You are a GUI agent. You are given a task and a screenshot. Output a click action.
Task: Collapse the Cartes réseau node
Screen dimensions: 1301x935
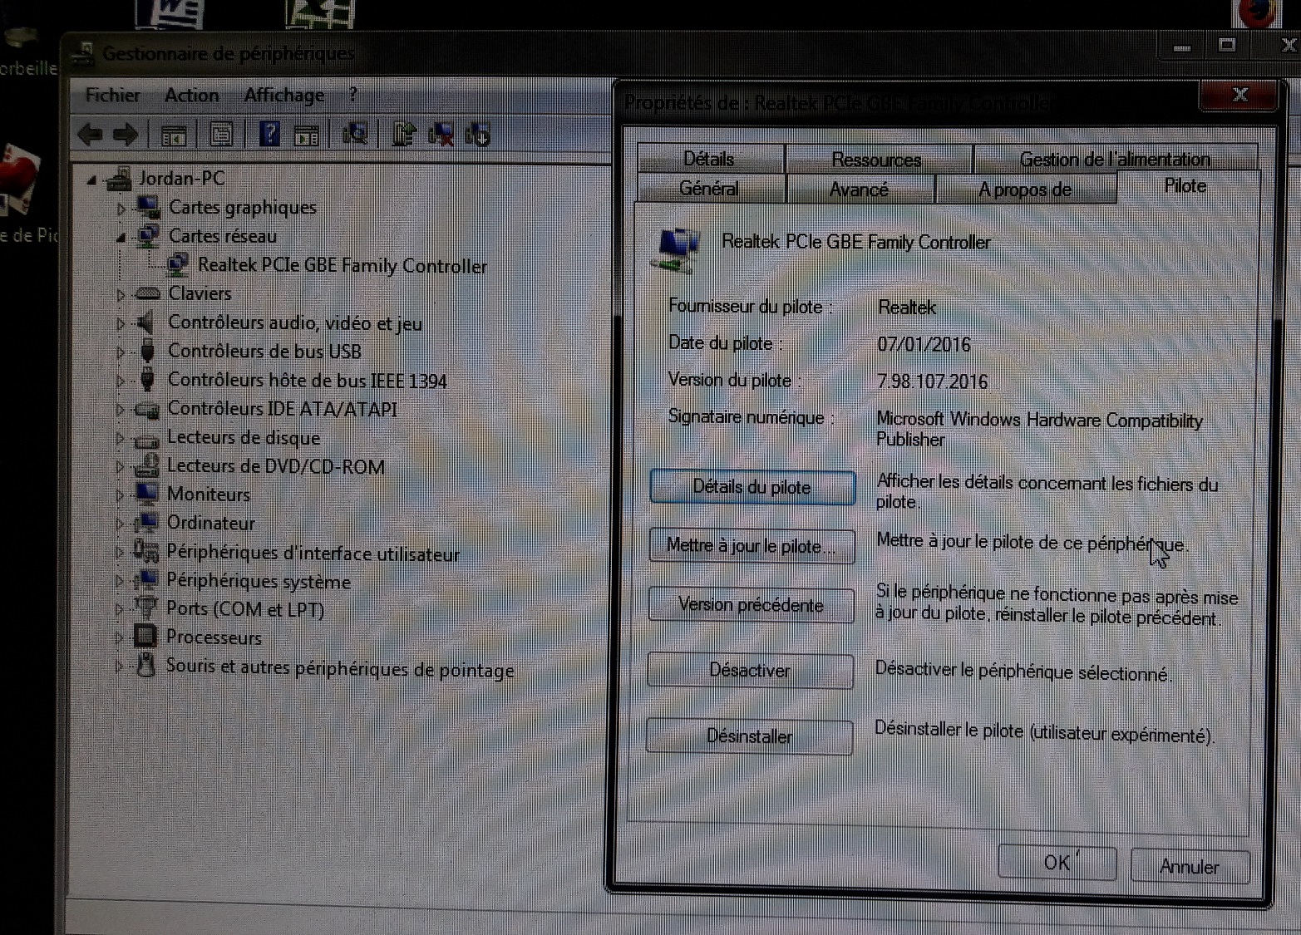click(x=121, y=238)
